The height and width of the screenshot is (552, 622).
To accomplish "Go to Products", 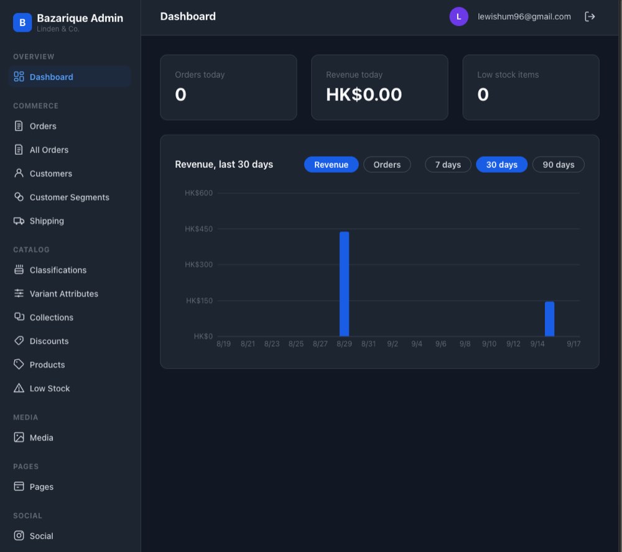I will pos(70,364).
